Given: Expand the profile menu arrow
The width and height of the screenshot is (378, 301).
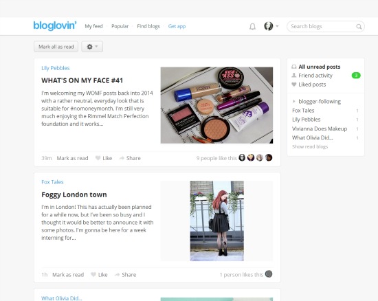Looking at the screenshot, I should [x=277, y=26].
